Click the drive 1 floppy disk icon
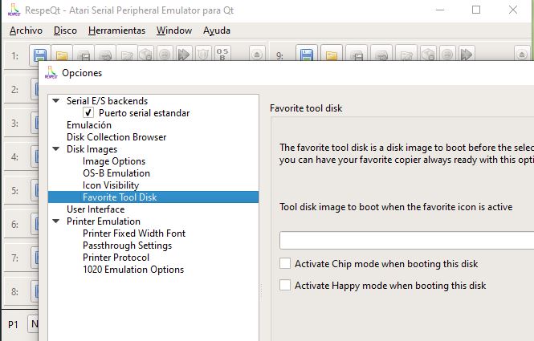 click(39, 55)
